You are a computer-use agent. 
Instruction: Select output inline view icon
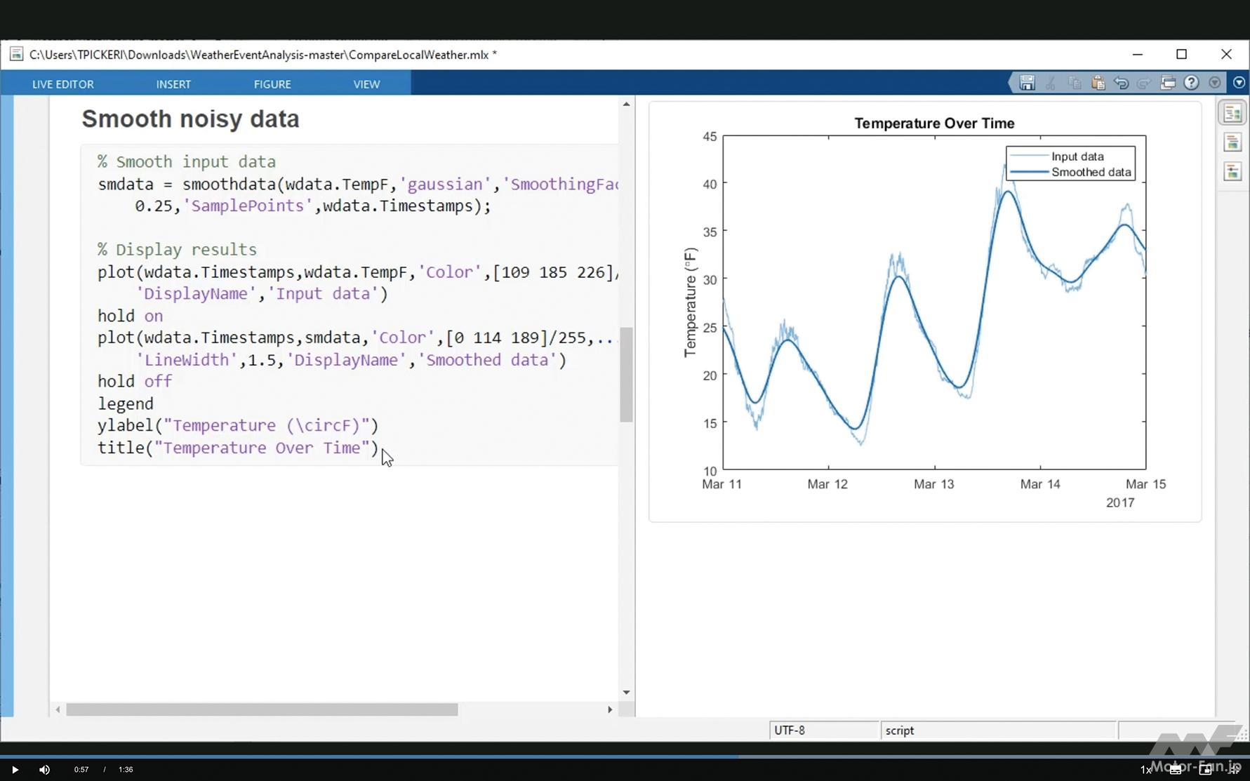pyautogui.click(x=1232, y=142)
